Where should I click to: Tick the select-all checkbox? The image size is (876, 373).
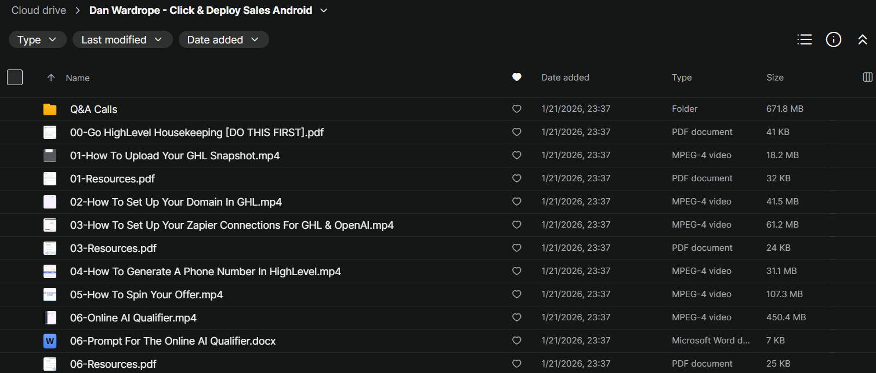[15, 77]
